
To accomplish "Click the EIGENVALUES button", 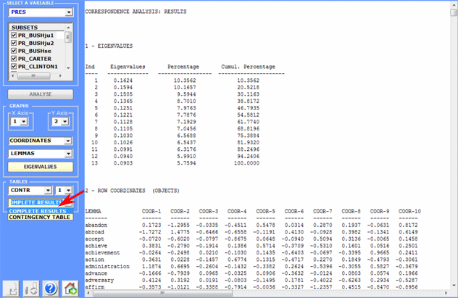I will click(x=41, y=167).
